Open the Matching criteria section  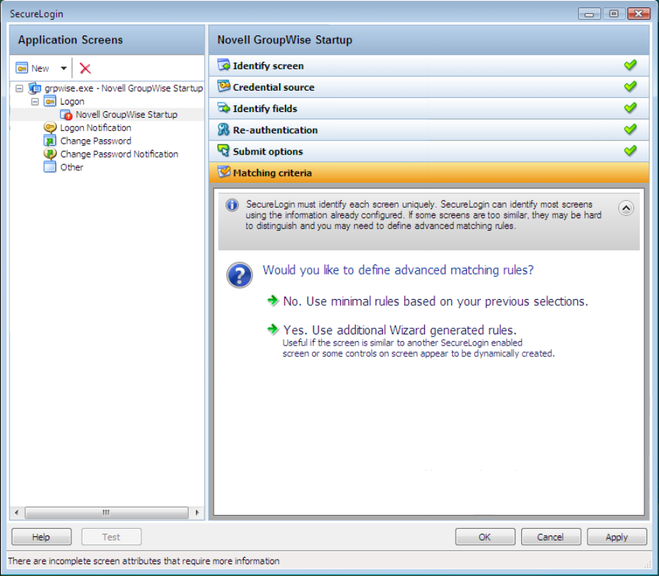429,173
